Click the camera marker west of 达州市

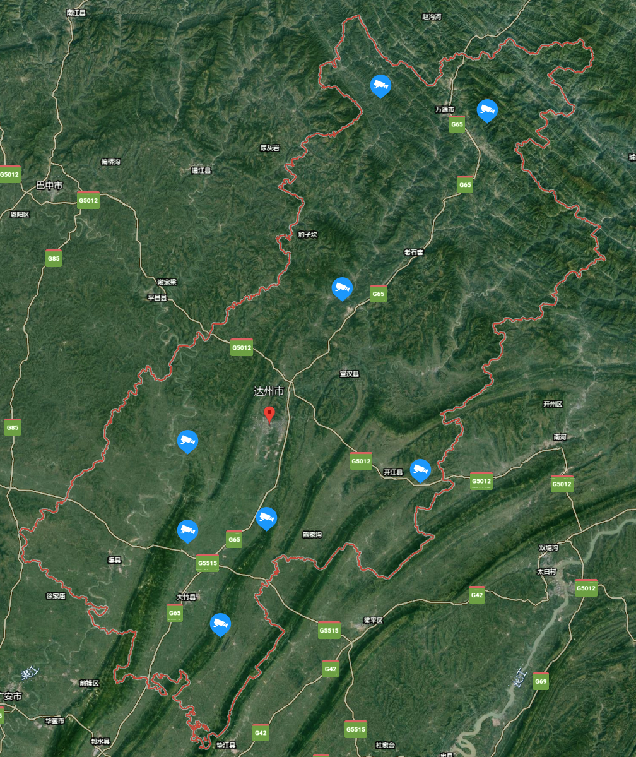(x=188, y=442)
